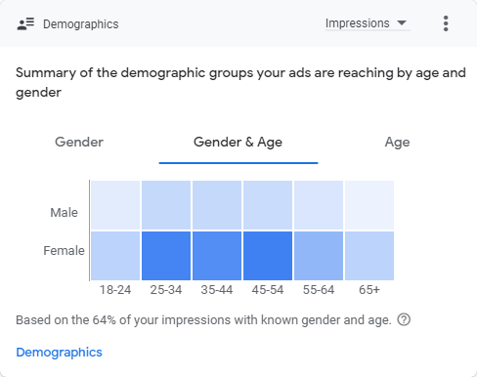Click the Male 25-34 heatmap cell
Image resolution: width=477 pixels, height=377 pixels.
166,205
